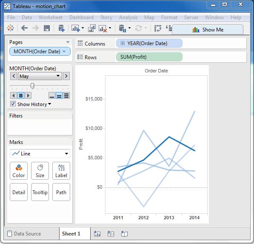Click the New Data Source cylinder icon
Viewport: 254px width, 244px height.
click(61, 28)
